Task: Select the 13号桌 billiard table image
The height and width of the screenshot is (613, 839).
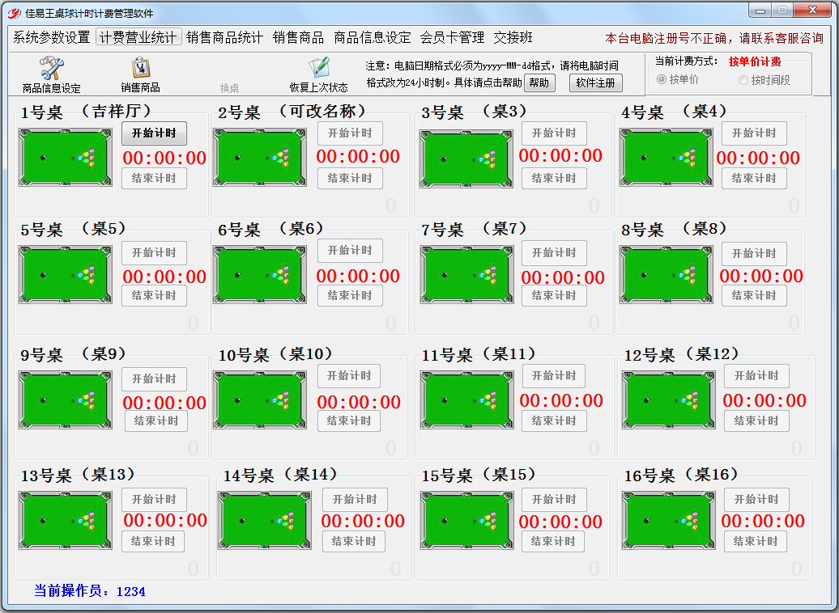Action: 66,521
